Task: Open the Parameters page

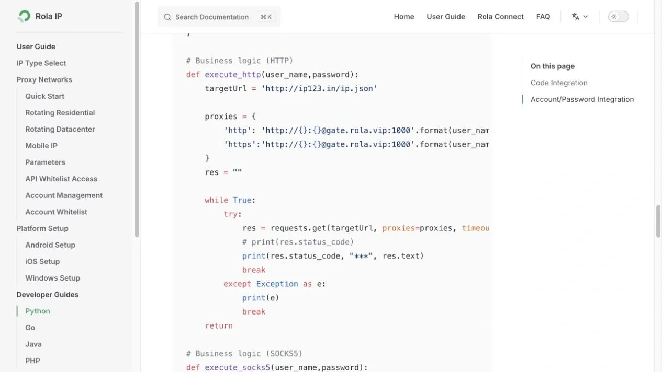Action: [x=46, y=162]
